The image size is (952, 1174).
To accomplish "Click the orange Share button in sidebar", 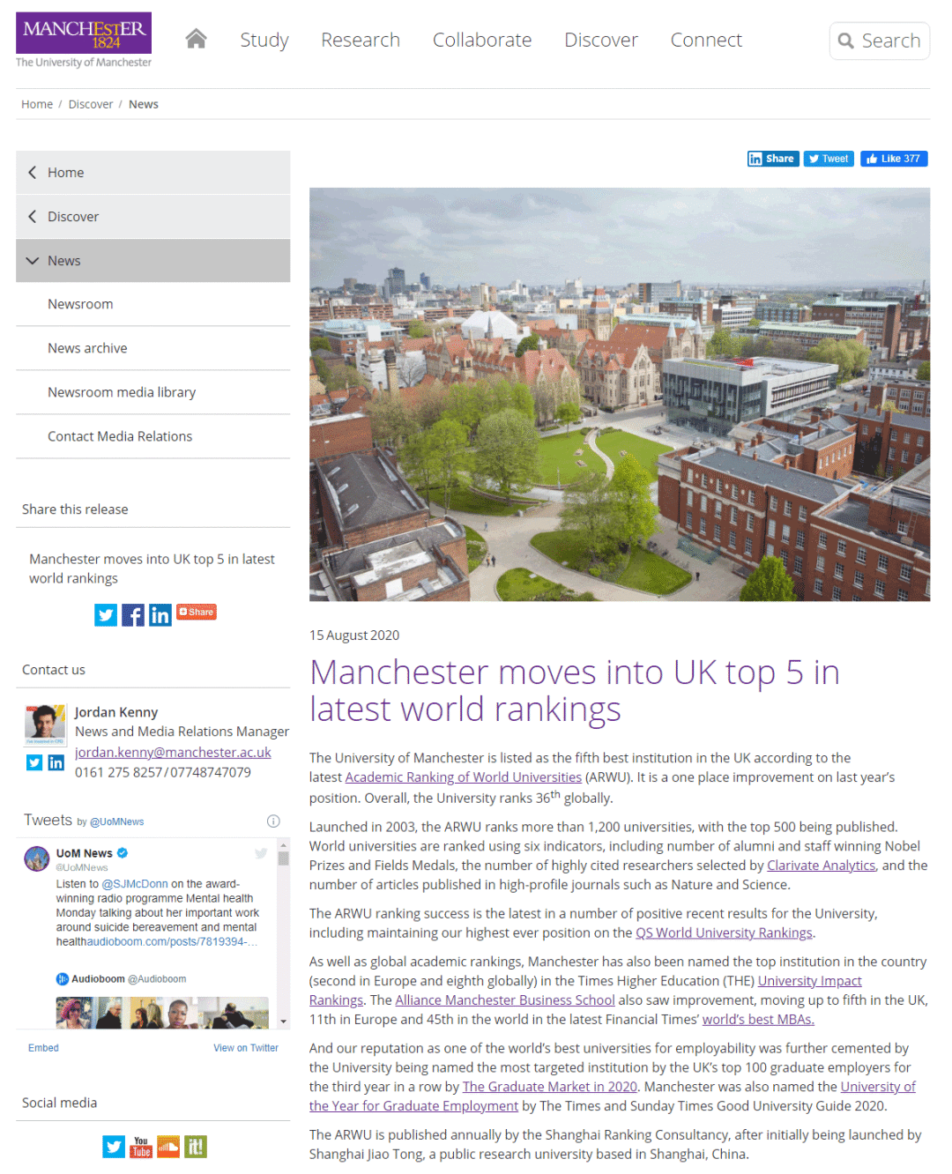I will (x=197, y=612).
